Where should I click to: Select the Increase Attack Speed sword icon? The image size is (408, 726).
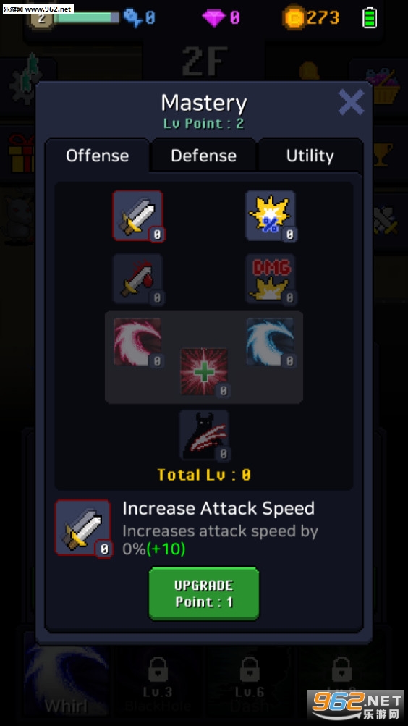coord(138,215)
